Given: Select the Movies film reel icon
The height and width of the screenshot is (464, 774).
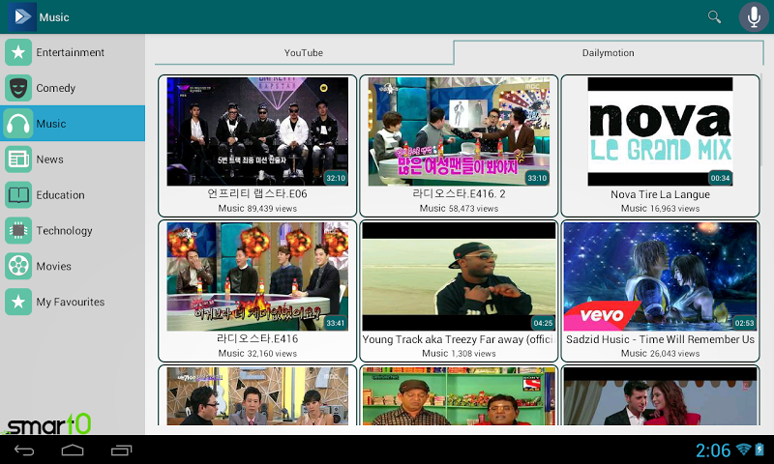Looking at the screenshot, I should point(18,266).
